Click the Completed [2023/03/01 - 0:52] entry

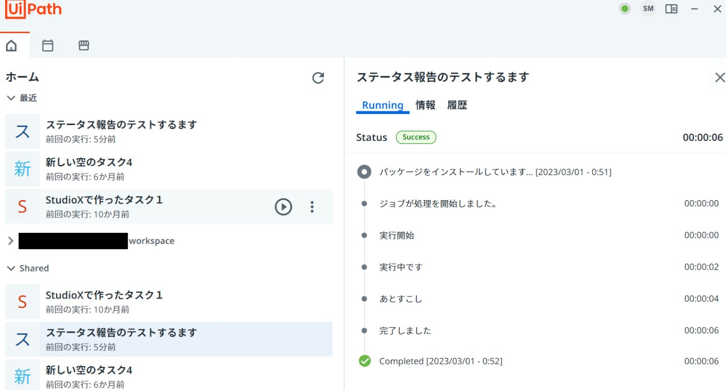pyautogui.click(x=440, y=361)
